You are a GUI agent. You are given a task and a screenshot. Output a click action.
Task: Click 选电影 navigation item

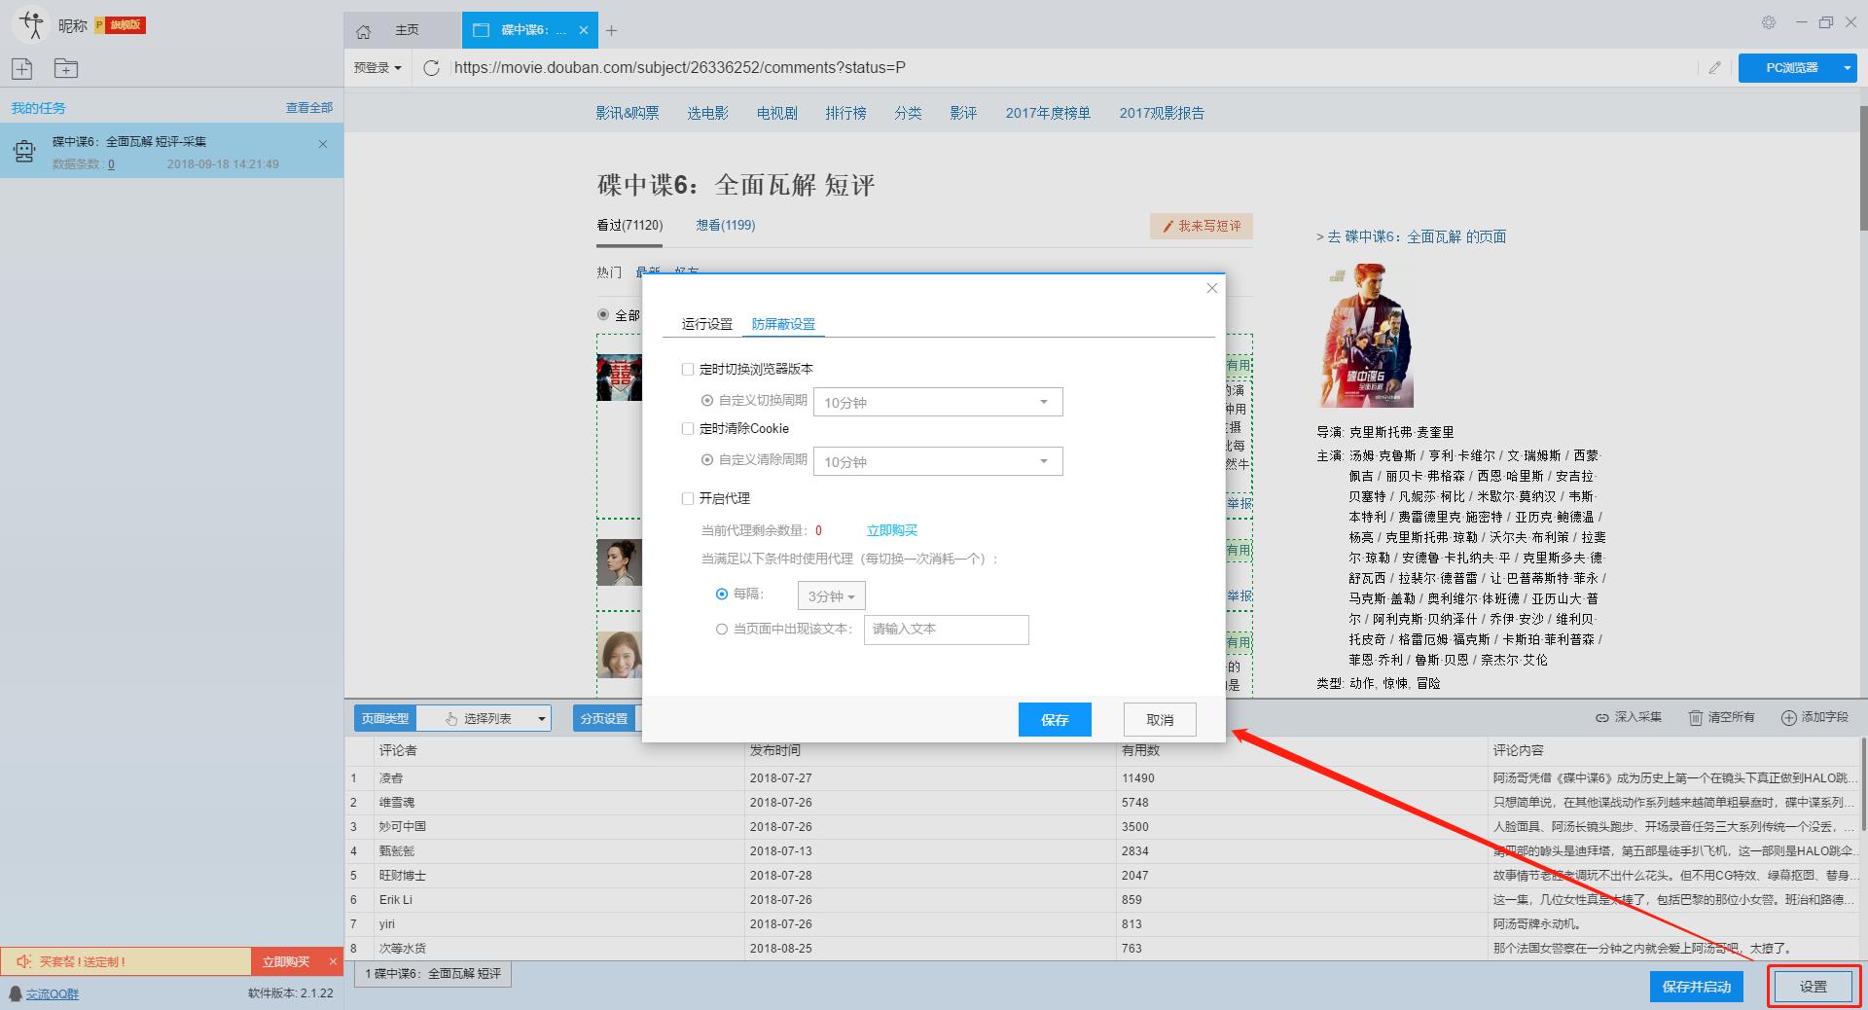point(707,113)
